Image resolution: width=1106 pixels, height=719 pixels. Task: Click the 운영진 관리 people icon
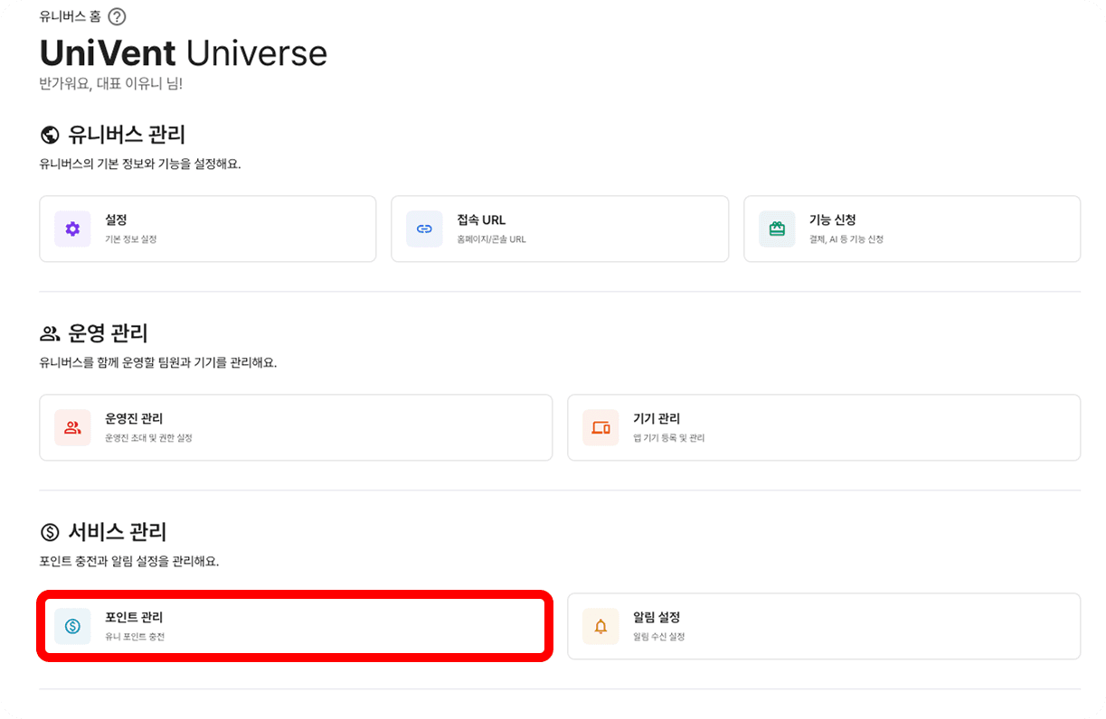click(72, 427)
